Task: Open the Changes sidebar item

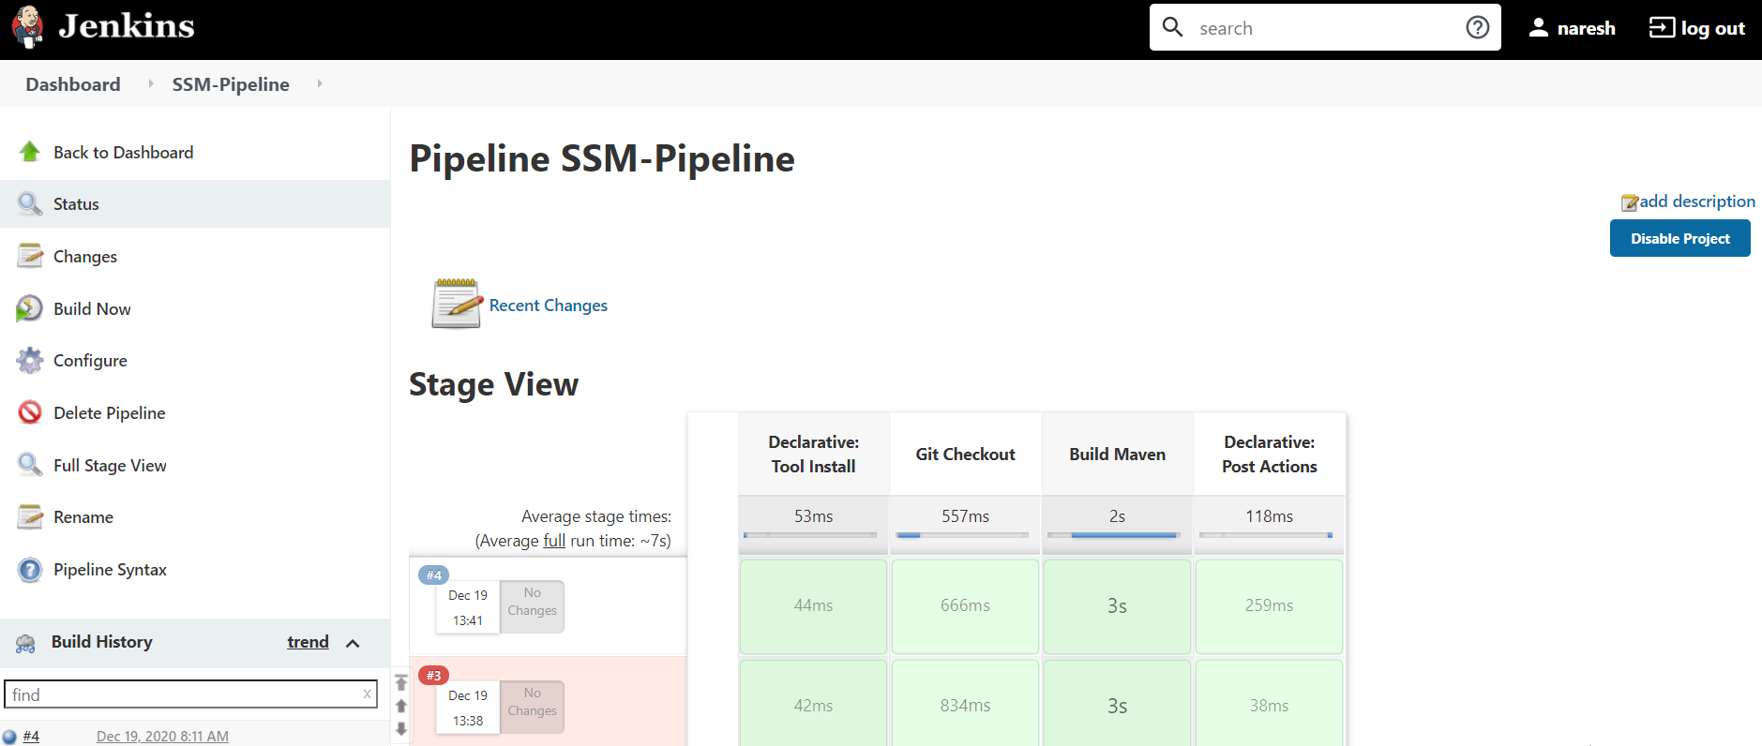Action: tap(85, 257)
